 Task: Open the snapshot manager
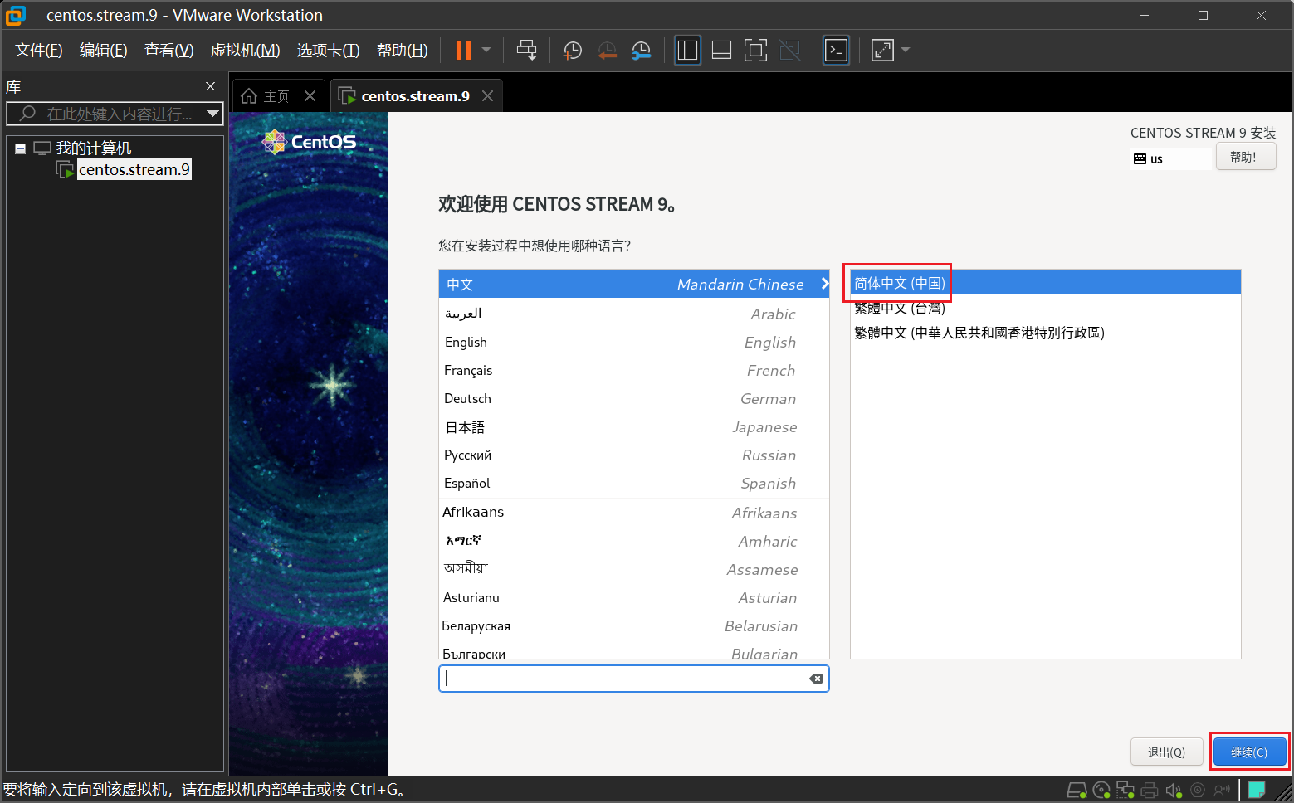tap(641, 51)
